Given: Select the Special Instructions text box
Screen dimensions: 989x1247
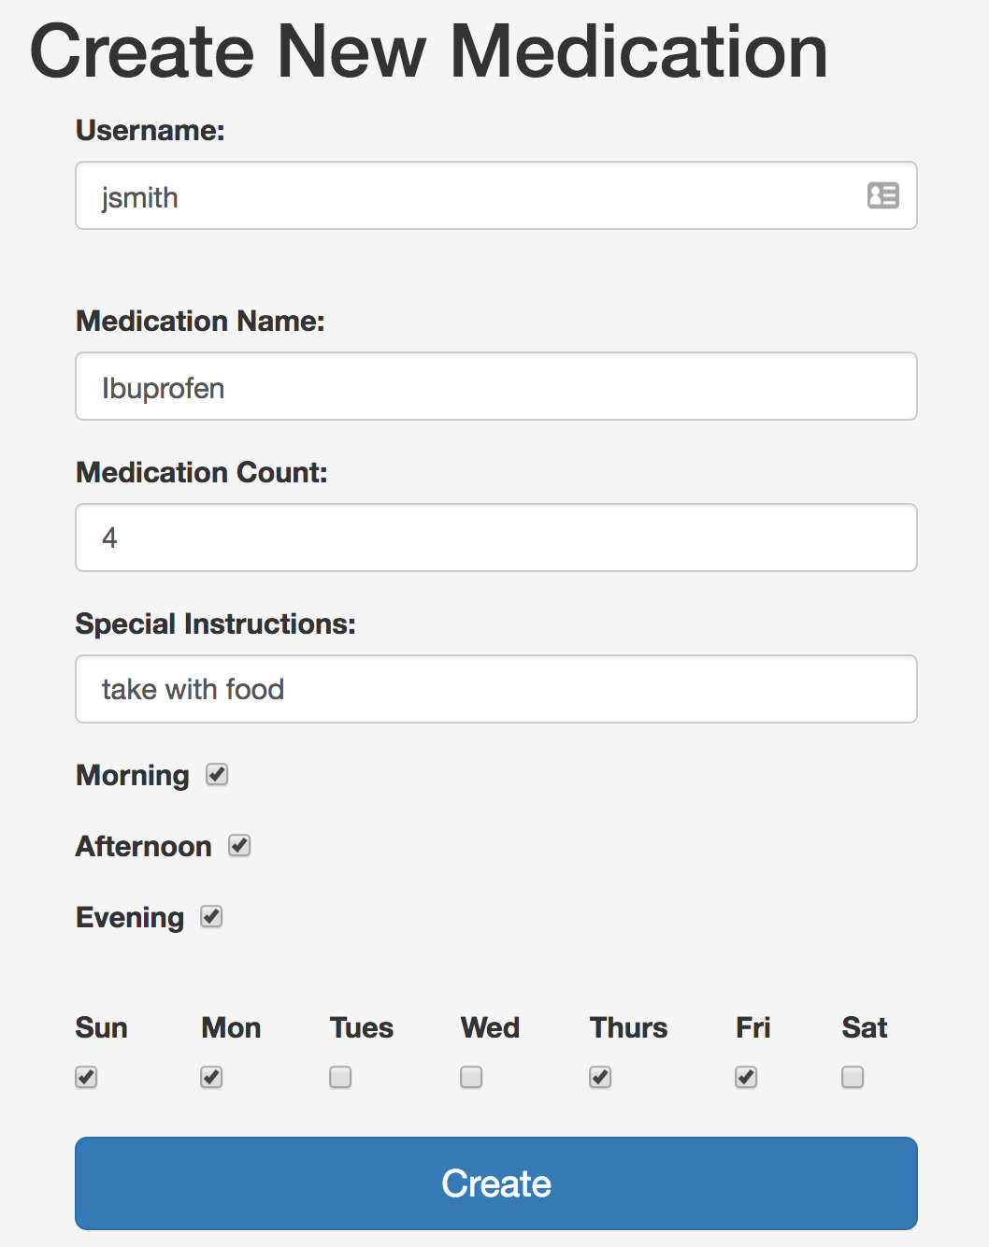Looking at the screenshot, I should coord(495,690).
